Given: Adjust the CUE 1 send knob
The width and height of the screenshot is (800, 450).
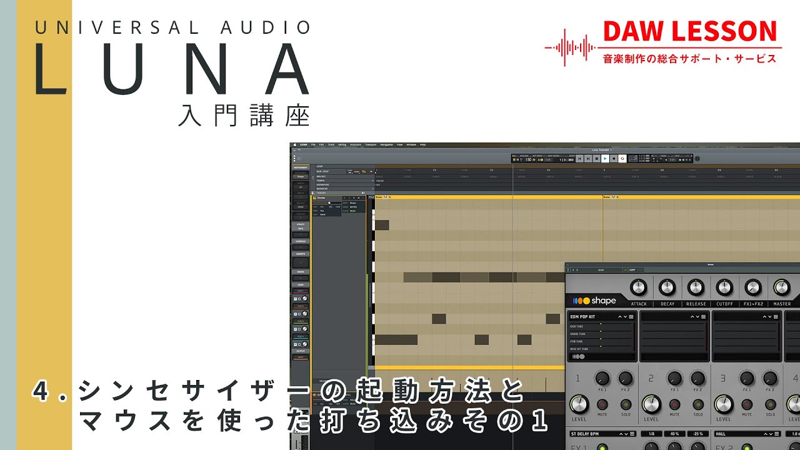Looking at the screenshot, I should pos(305,298).
